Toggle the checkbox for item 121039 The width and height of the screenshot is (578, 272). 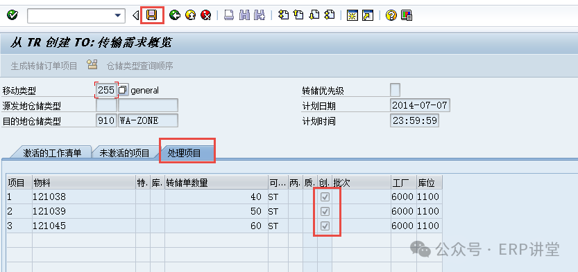coord(325,211)
